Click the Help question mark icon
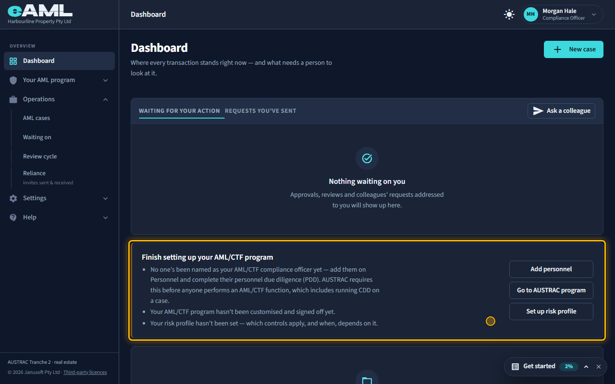 13,217
